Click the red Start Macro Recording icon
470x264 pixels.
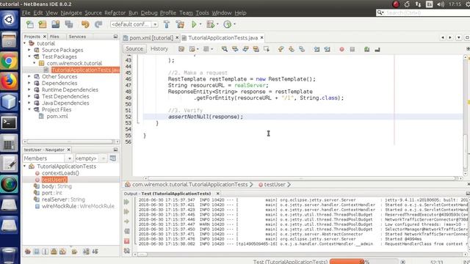pos(341,49)
